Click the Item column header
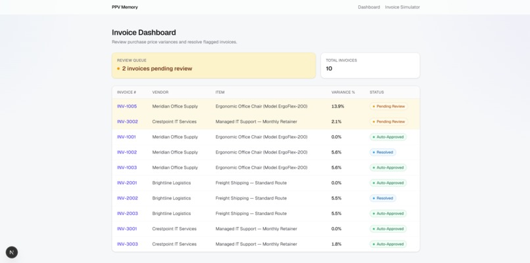Viewport: 530px width, 263px height. (x=220, y=92)
